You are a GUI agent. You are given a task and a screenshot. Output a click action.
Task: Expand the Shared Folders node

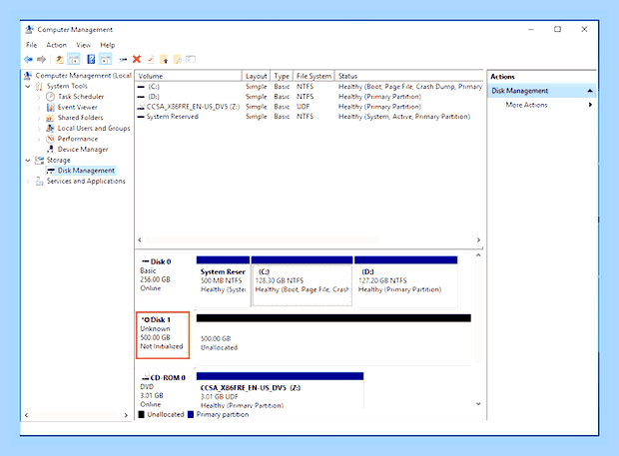[39, 118]
